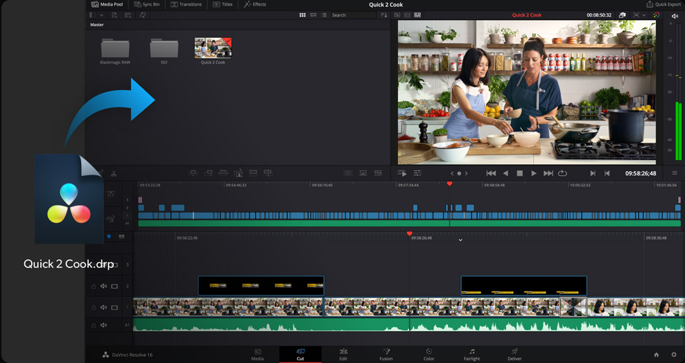Open the Sync Bin panel
The height and width of the screenshot is (363, 685).
[147, 4]
